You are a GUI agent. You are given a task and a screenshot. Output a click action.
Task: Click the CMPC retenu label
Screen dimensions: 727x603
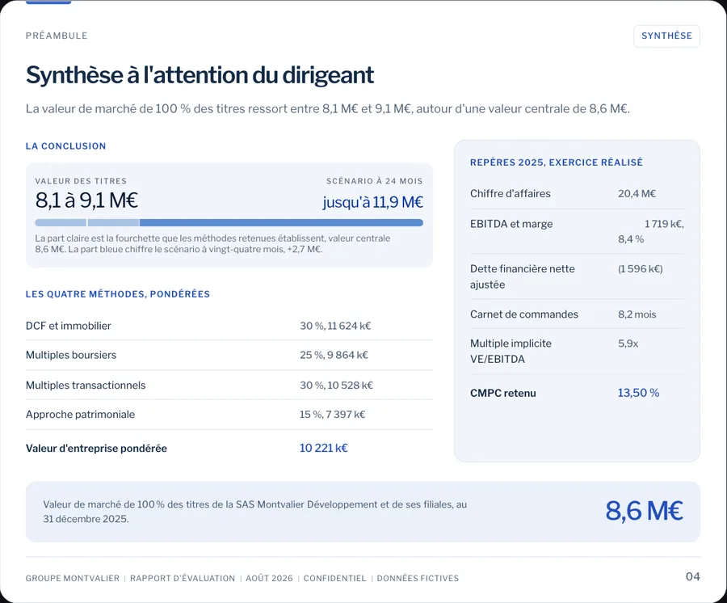(503, 393)
